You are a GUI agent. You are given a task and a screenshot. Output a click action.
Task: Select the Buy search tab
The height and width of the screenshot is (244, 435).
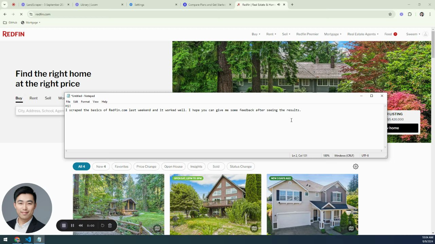point(19,98)
